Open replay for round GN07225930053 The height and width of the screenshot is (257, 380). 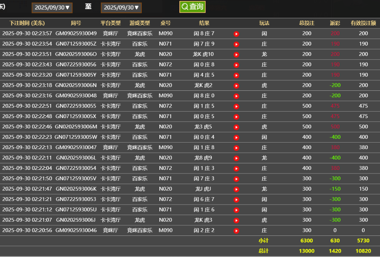[236, 199]
